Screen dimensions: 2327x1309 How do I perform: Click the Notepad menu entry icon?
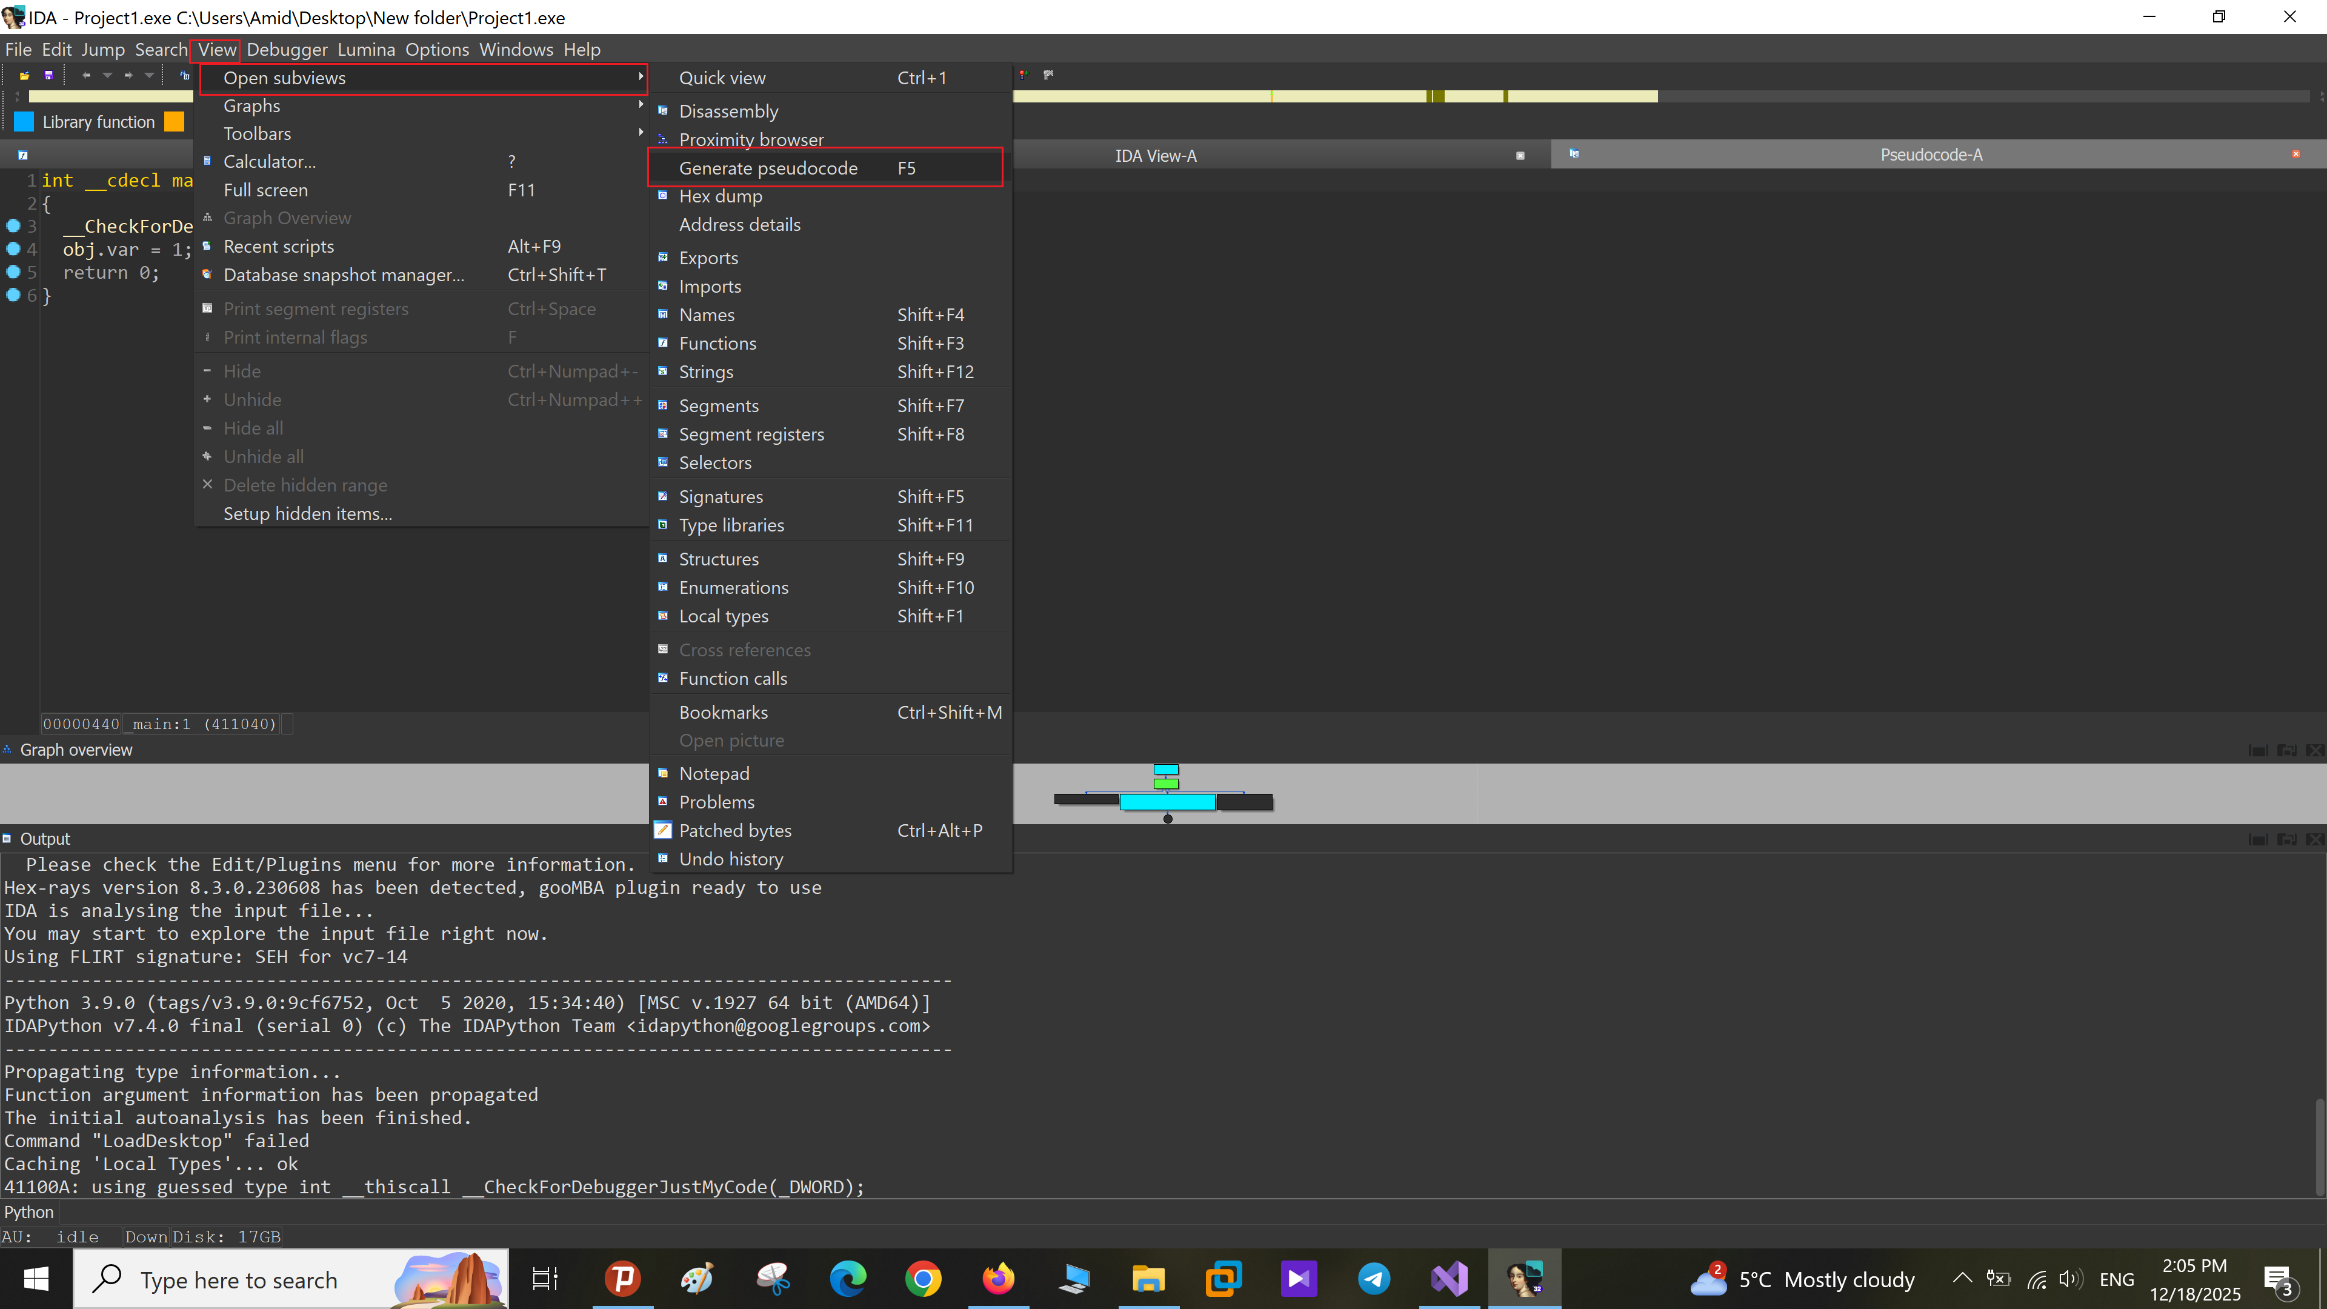[663, 773]
